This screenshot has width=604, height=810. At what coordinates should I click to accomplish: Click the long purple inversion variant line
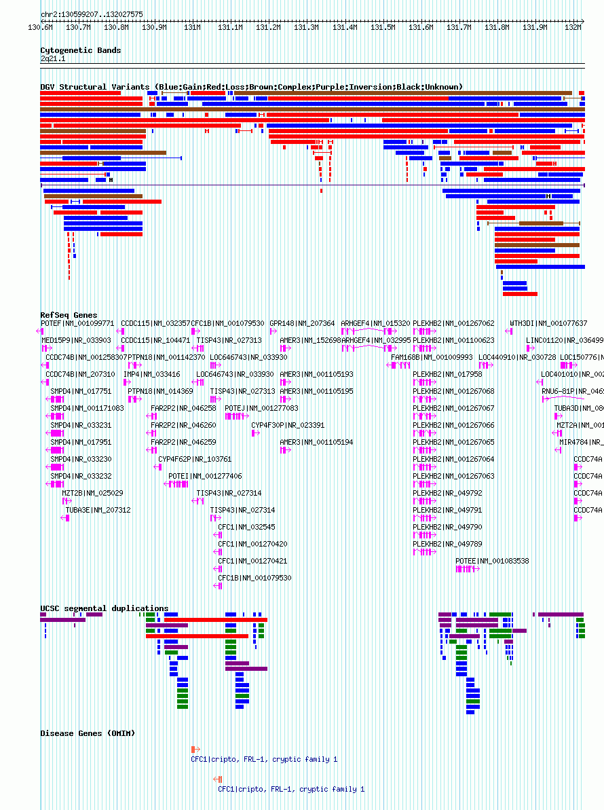pos(312,185)
